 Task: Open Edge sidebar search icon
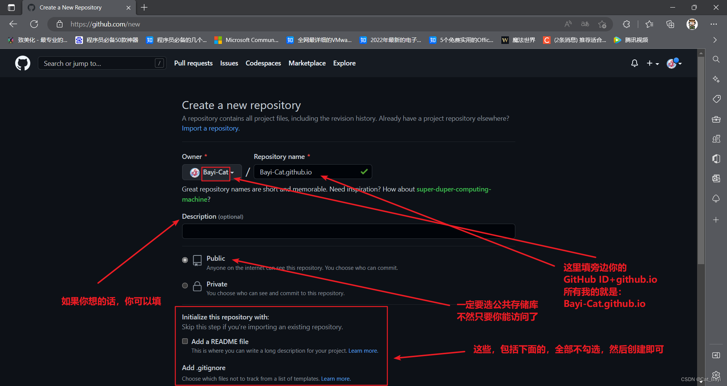[716, 59]
